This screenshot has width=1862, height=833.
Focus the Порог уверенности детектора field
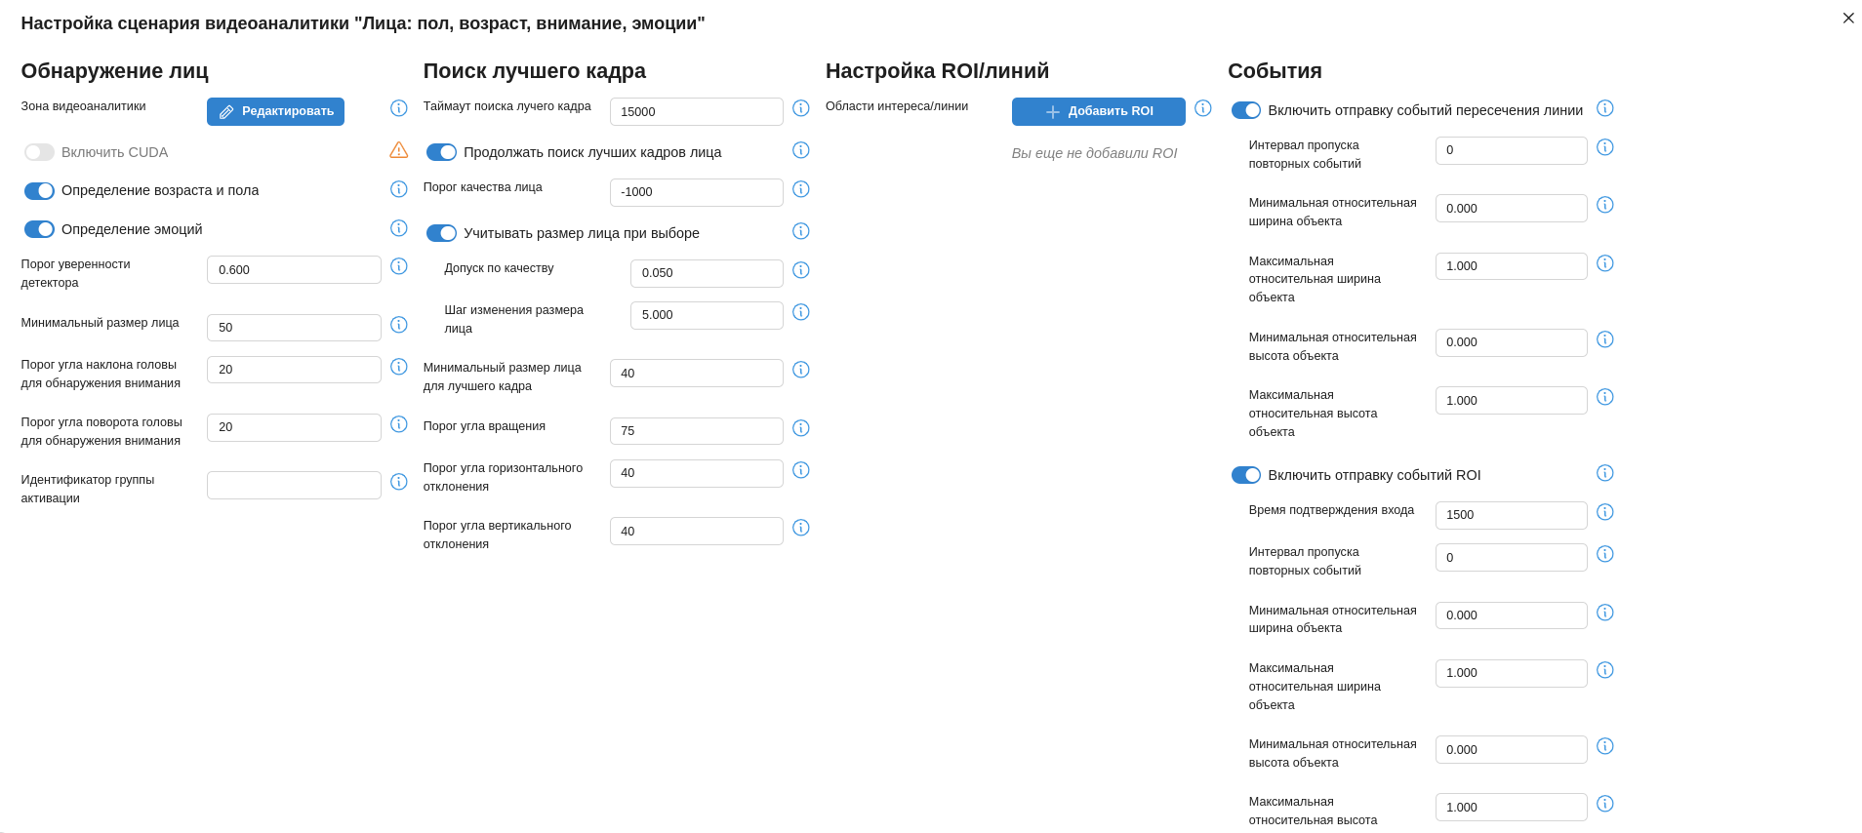[294, 270]
